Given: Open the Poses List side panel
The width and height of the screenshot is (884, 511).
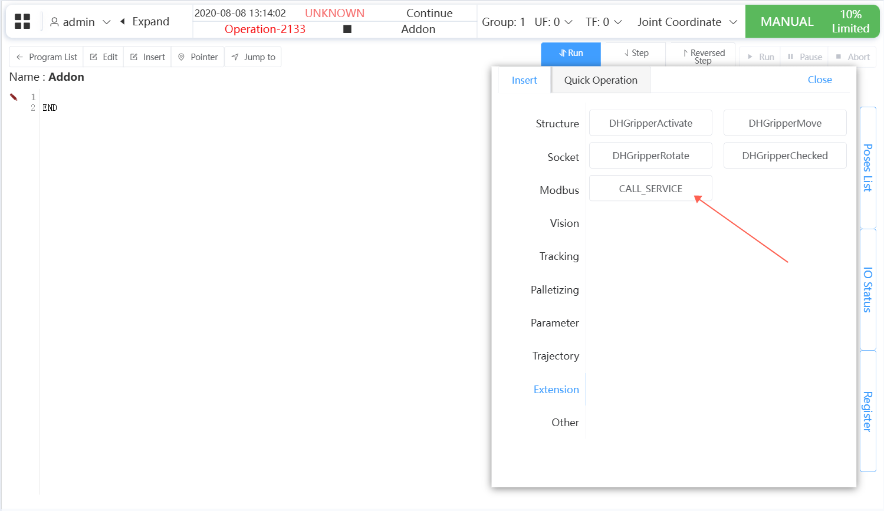Looking at the screenshot, I should tap(867, 167).
